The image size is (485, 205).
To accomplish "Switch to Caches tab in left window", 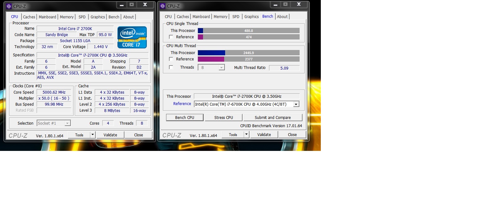I will [x=29, y=17].
